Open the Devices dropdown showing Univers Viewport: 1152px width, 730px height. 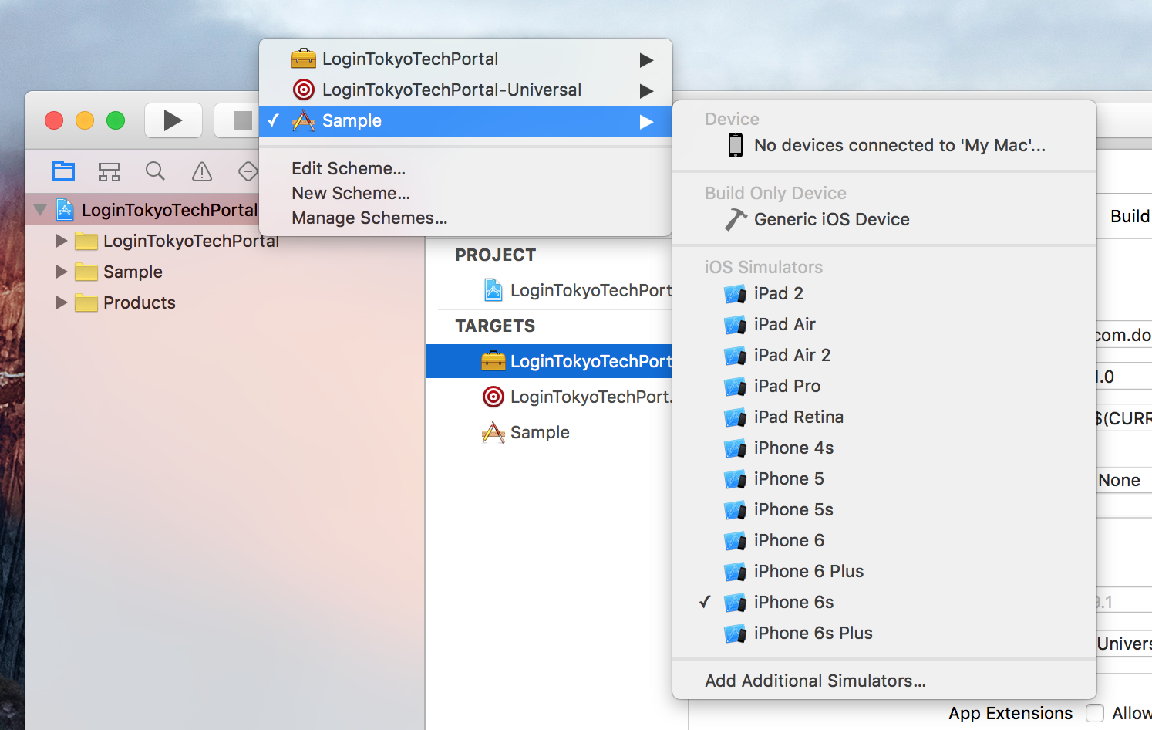click(x=1124, y=644)
